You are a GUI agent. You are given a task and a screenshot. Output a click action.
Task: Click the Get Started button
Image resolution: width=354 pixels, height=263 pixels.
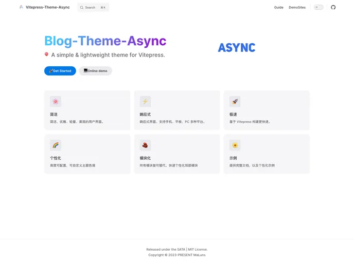point(60,71)
